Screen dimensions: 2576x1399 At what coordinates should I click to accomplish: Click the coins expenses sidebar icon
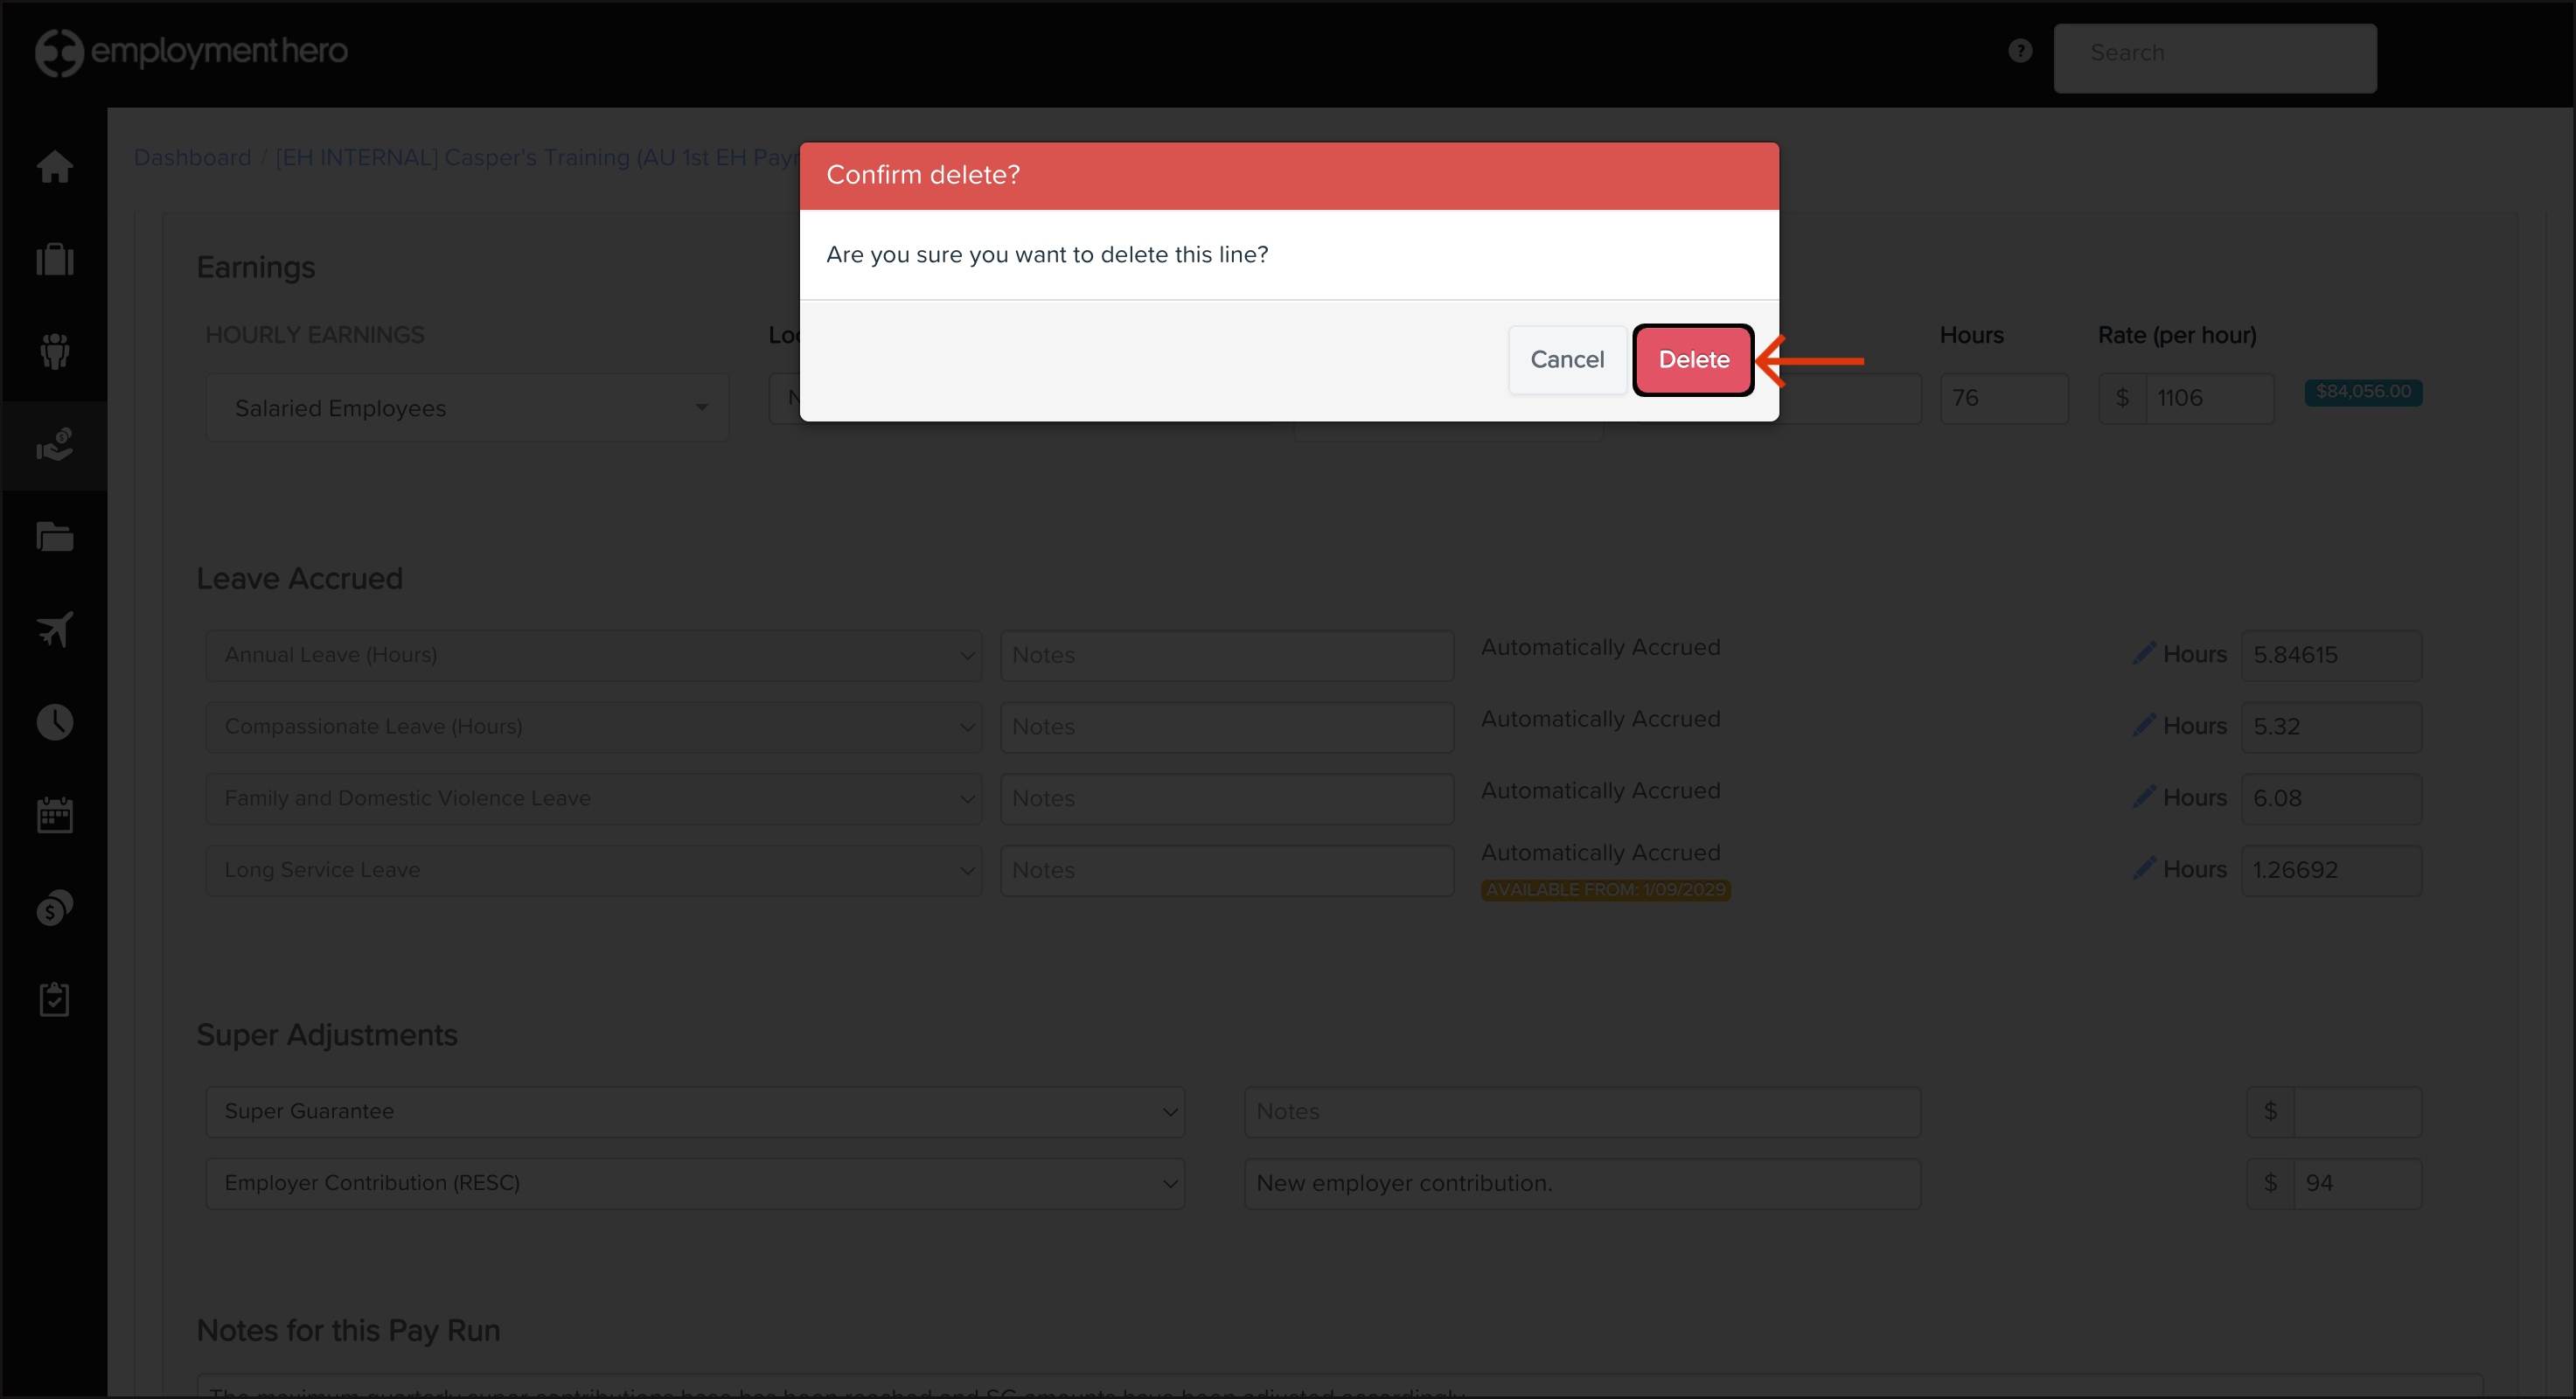[55, 907]
